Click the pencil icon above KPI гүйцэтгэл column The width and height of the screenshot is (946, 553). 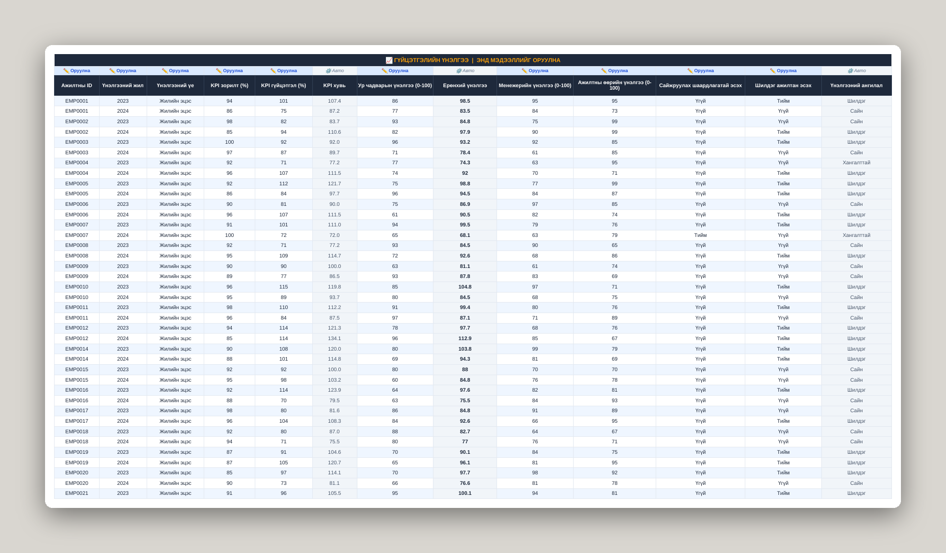(x=273, y=71)
